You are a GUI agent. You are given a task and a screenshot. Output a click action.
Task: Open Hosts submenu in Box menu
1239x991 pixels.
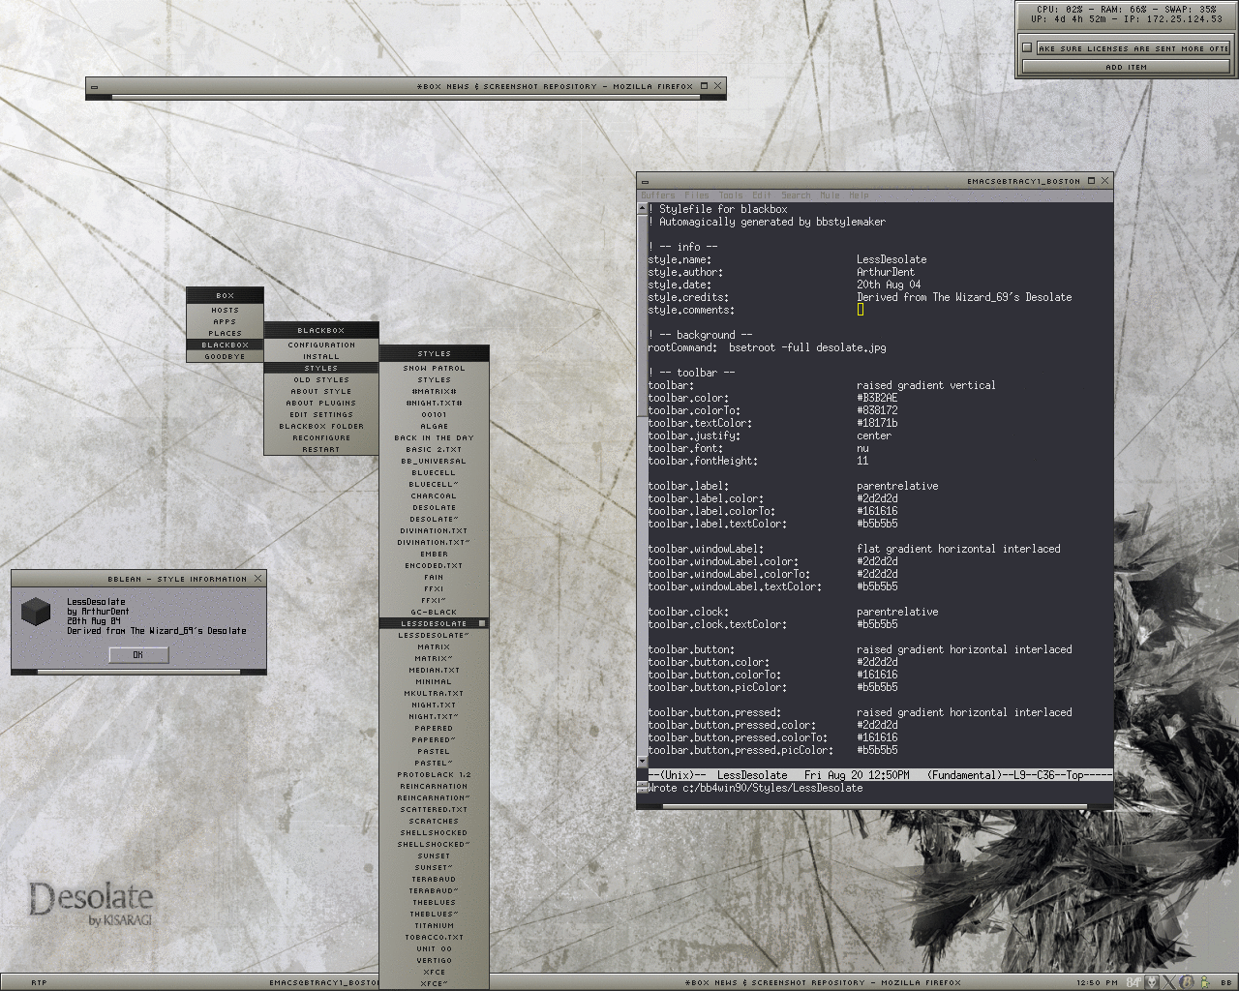coord(225,310)
